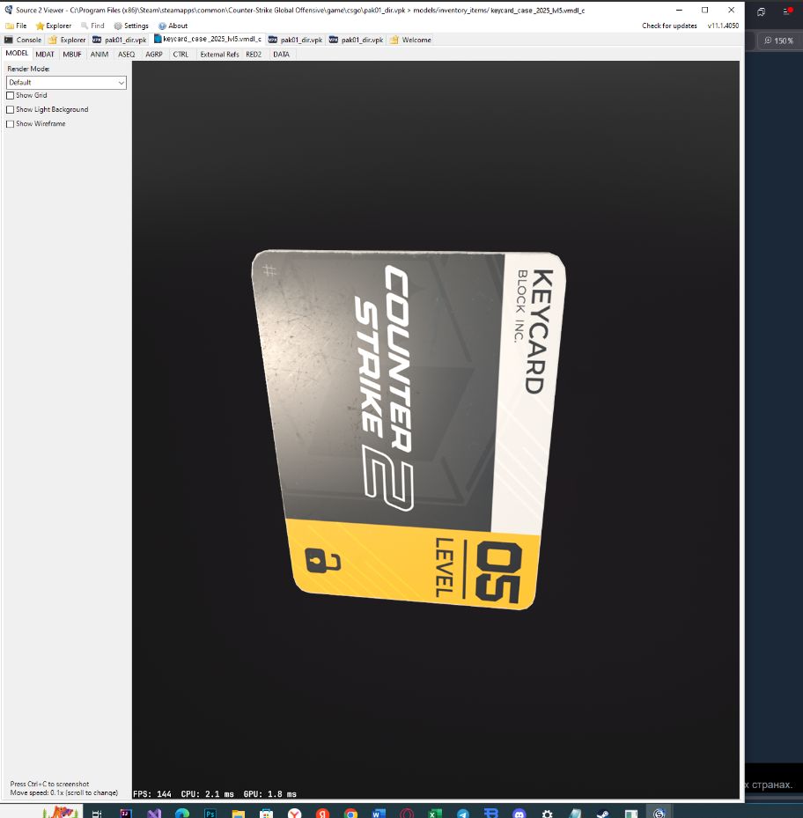Image resolution: width=803 pixels, height=818 pixels.
Task: Open Microsoft Store from the taskbar
Action: pos(267,814)
